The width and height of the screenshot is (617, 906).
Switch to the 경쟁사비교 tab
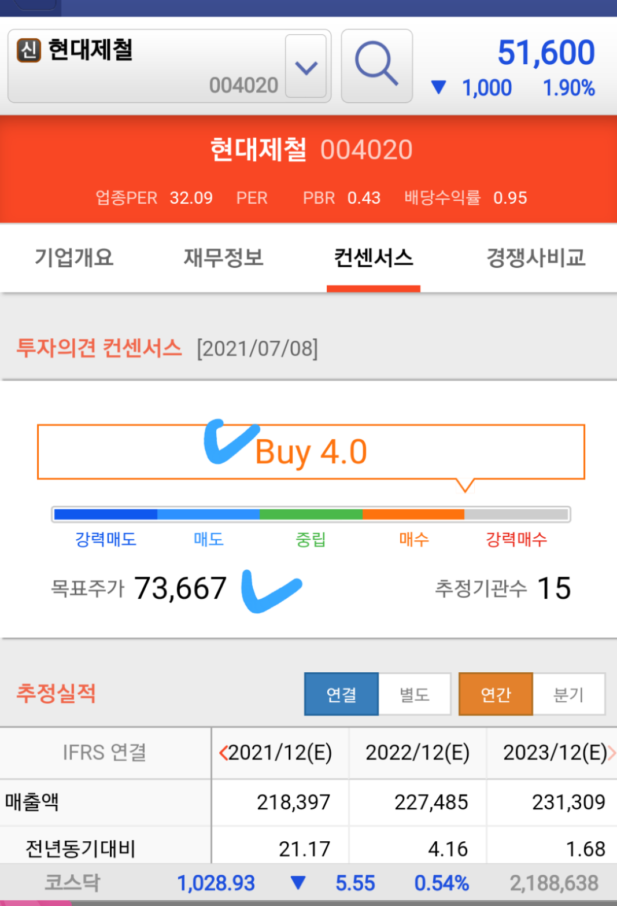click(536, 257)
